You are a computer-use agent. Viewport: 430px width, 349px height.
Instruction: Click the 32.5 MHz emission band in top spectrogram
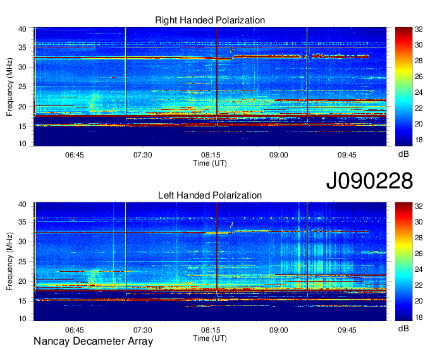(202, 58)
